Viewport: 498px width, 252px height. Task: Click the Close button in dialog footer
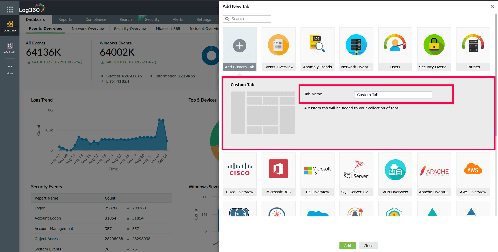369,246
